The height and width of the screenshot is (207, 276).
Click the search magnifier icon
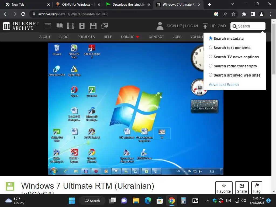click(235, 26)
